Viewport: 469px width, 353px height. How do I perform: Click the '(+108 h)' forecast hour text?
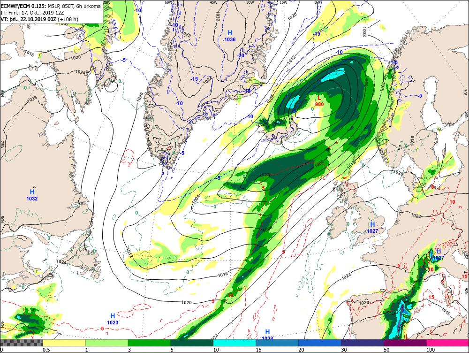click(68, 19)
